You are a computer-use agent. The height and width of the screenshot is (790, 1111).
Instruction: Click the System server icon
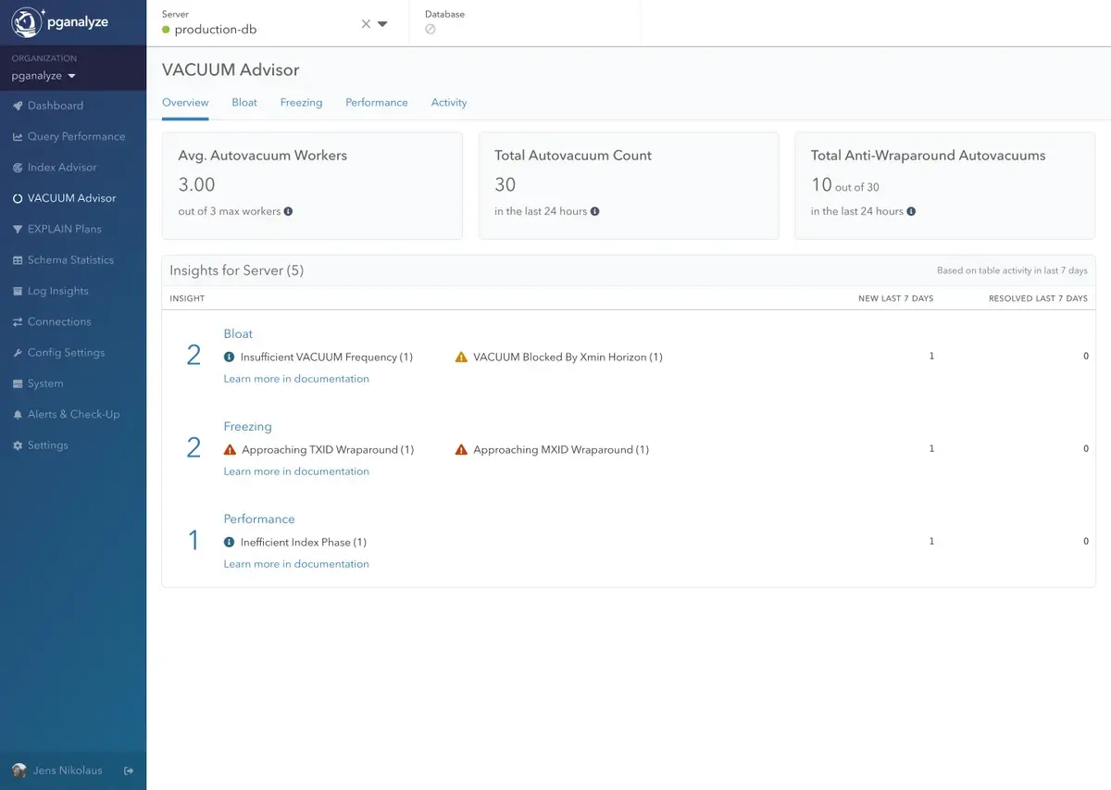[18, 383]
